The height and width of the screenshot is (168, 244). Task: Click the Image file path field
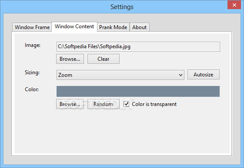pyautogui.click(x=138, y=46)
